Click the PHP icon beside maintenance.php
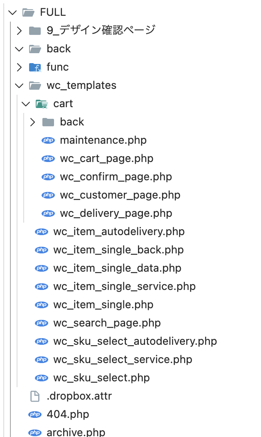 (x=48, y=140)
